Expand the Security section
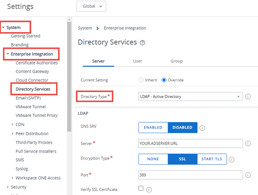This screenshot has width=258, height=195. (8, 187)
